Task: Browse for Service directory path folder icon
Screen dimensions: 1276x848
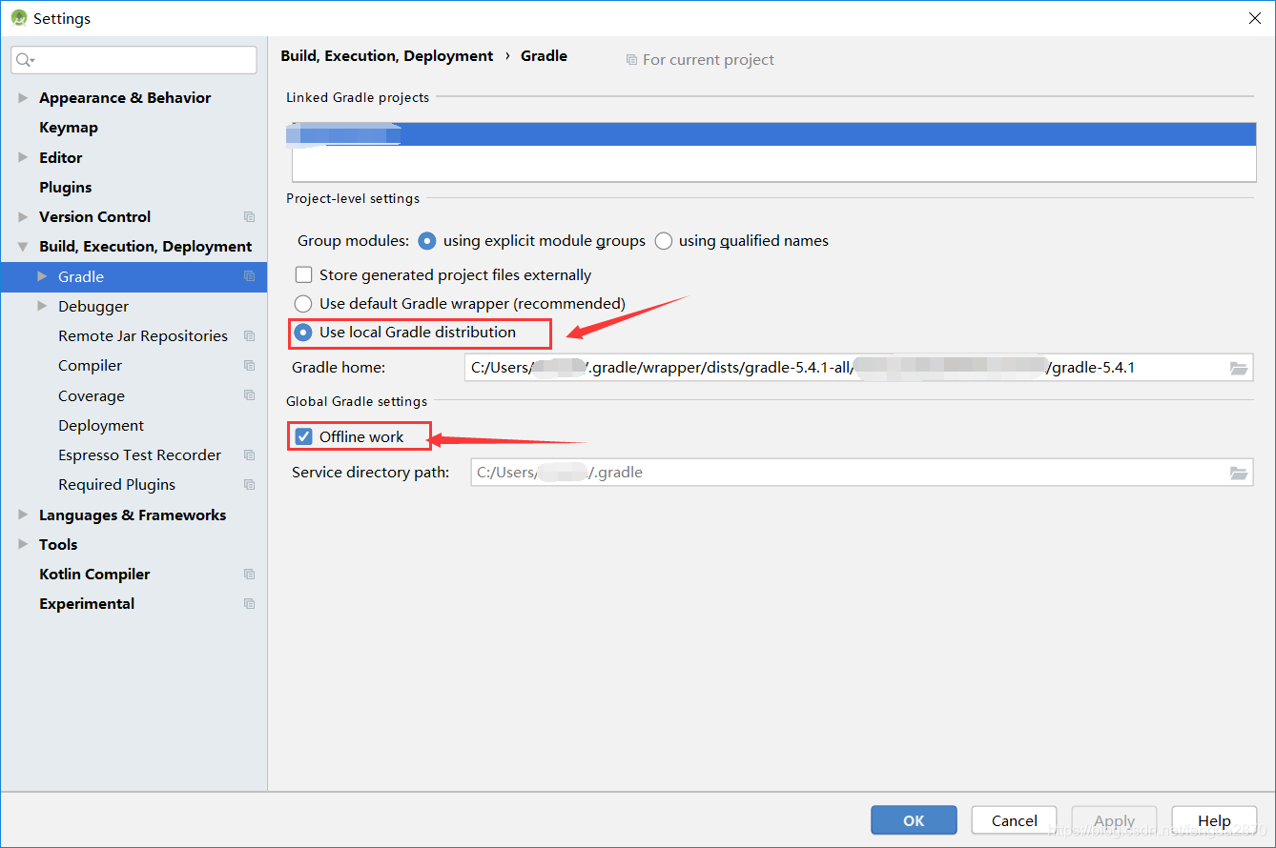Action: coord(1239,473)
